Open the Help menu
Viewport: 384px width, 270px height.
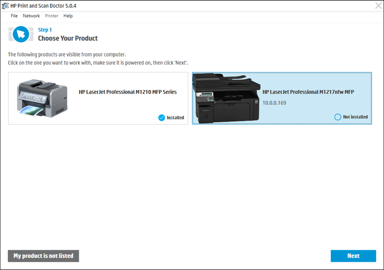click(x=68, y=16)
